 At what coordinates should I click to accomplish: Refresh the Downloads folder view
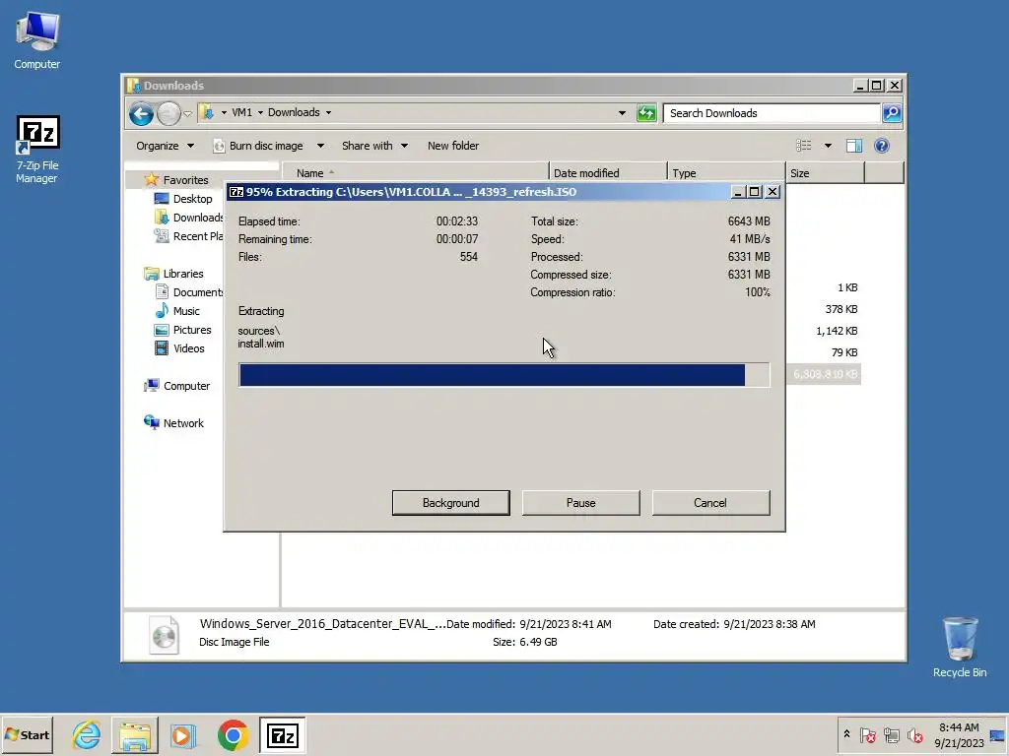(646, 113)
